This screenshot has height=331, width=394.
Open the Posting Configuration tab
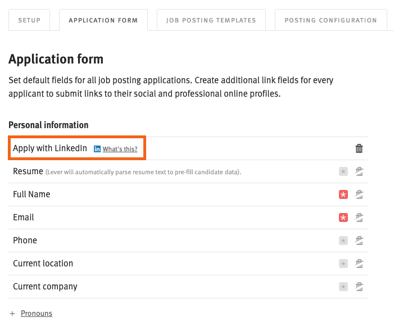point(330,20)
